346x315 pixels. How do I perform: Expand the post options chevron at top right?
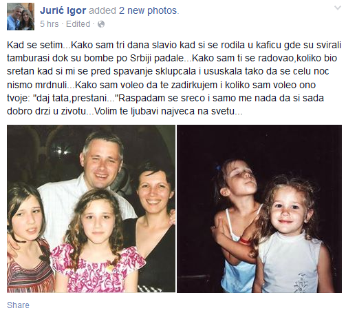(x=338, y=8)
